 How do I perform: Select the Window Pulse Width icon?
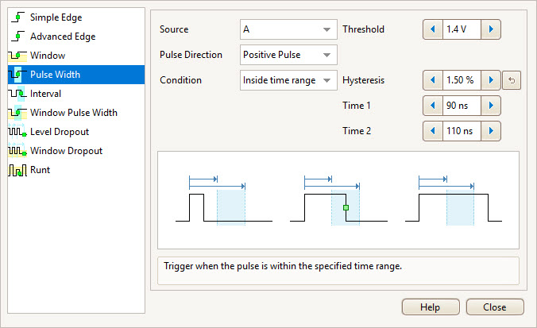(x=17, y=113)
